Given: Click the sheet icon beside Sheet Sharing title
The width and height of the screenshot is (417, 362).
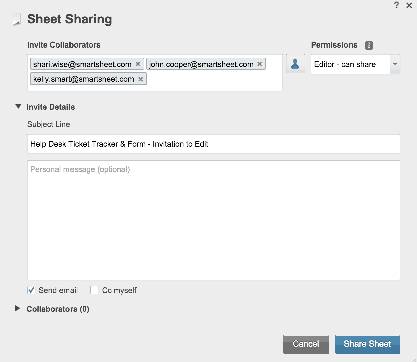Looking at the screenshot, I should tap(17, 20).
